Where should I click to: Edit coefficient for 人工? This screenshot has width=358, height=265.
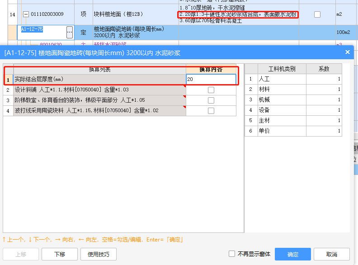324,79
